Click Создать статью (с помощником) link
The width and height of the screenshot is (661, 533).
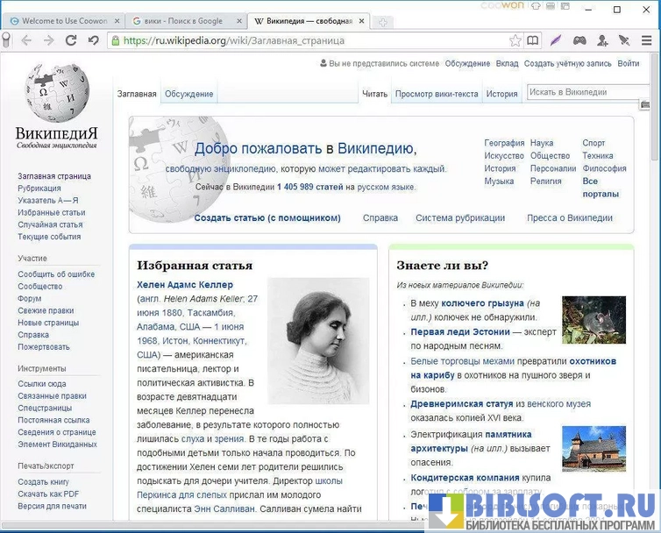(267, 218)
